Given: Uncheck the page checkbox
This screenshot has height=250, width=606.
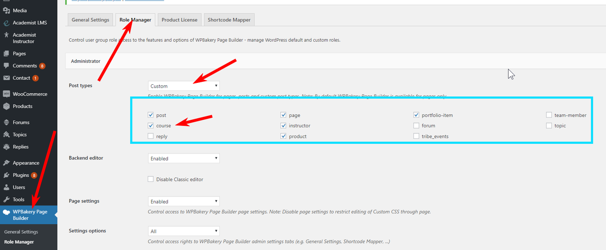Looking at the screenshot, I should click(283, 115).
